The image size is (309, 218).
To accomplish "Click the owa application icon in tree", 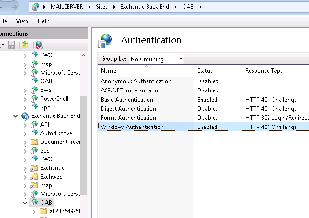I will tap(34, 90).
